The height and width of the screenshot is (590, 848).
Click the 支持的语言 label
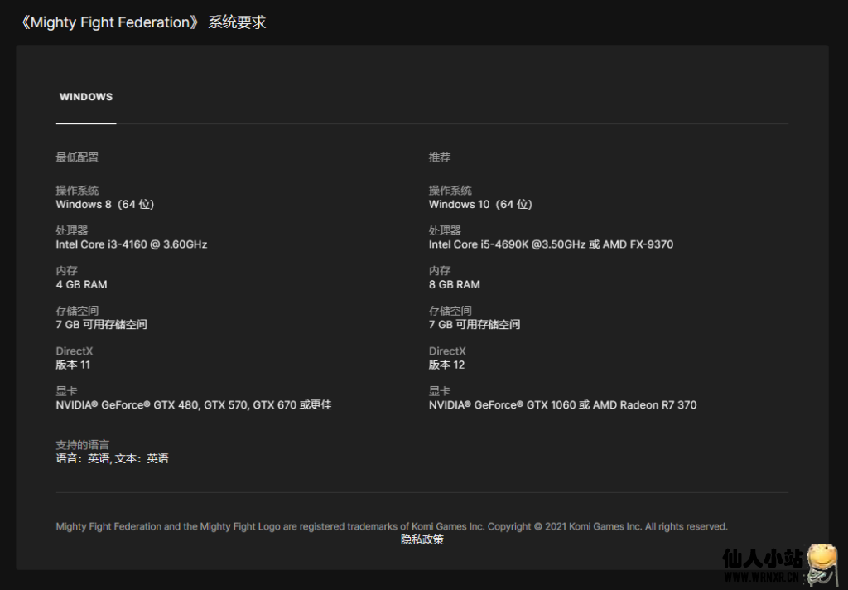pos(82,445)
